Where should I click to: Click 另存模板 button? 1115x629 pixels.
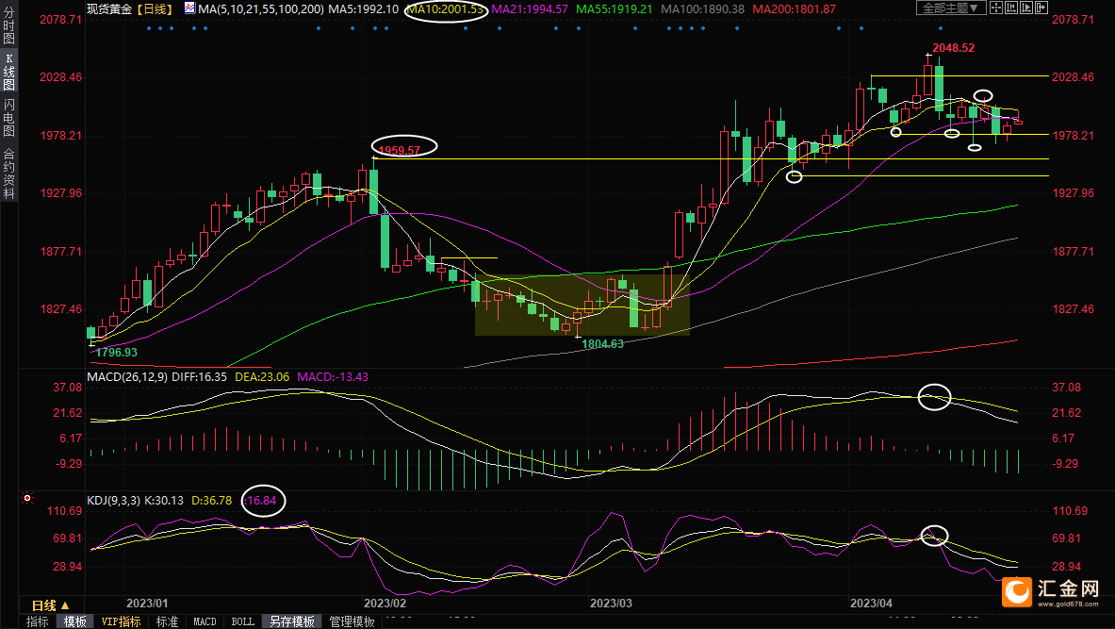coord(291,621)
